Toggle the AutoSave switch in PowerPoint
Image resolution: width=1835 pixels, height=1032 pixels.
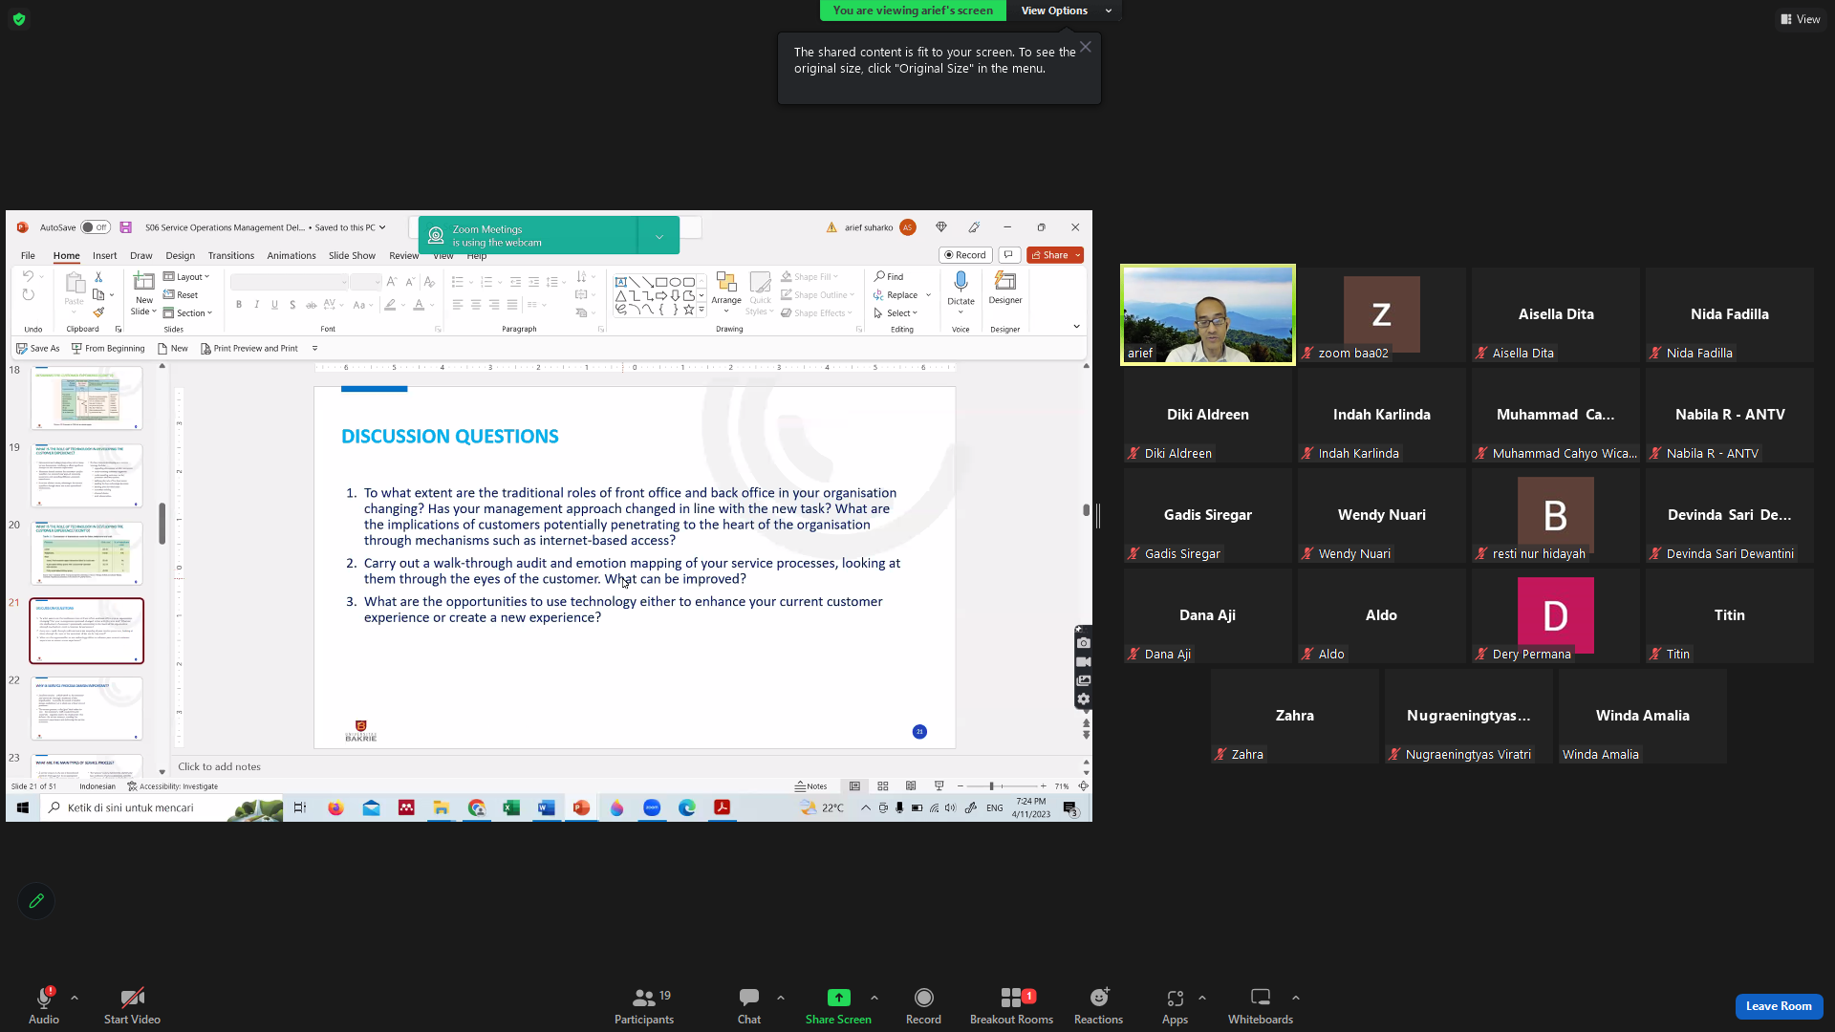point(96,227)
